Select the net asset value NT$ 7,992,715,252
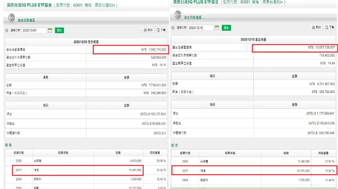This screenshot has height=189, width=338. click(153, 50)
